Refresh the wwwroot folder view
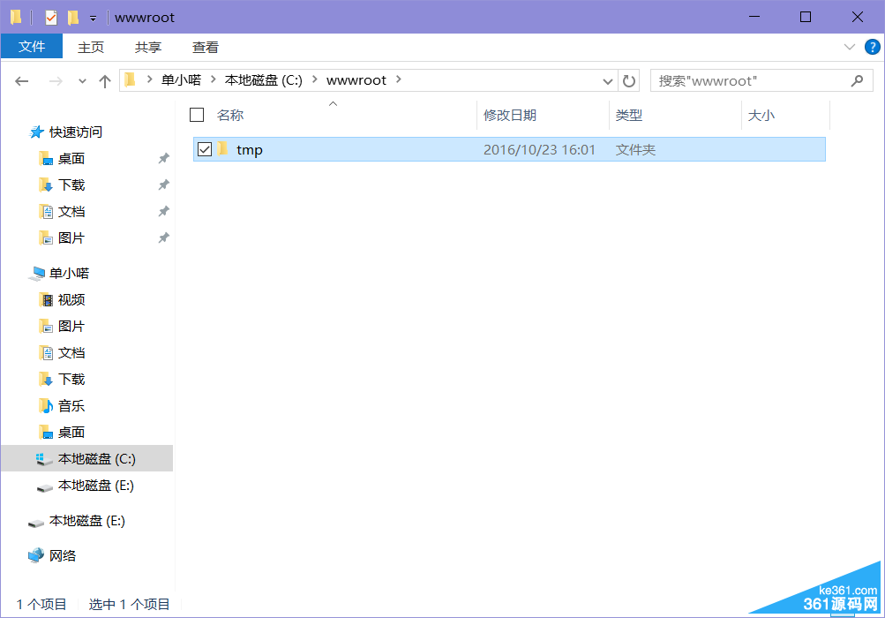 point(629,81)
